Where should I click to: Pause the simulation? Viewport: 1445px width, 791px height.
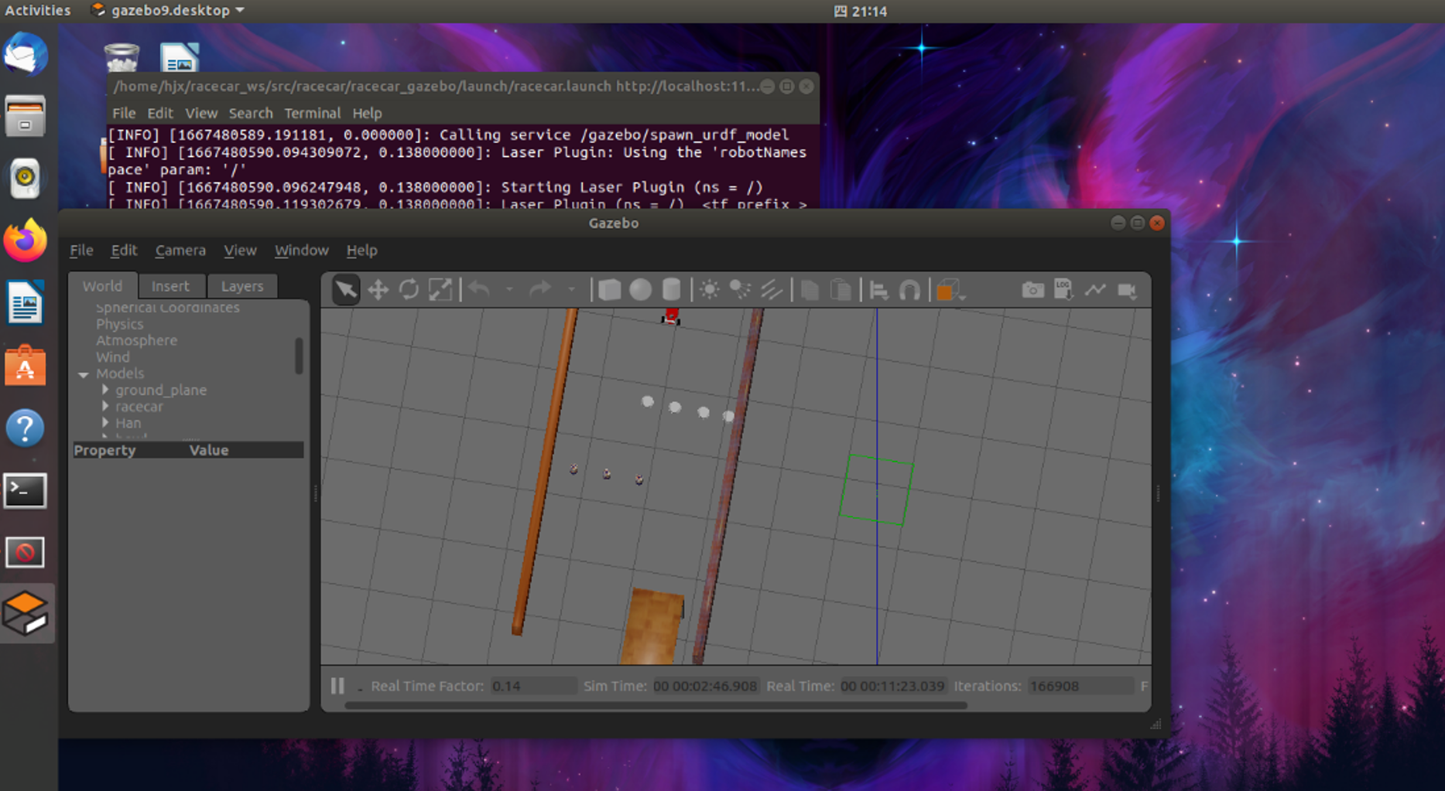tap(337, 686)
